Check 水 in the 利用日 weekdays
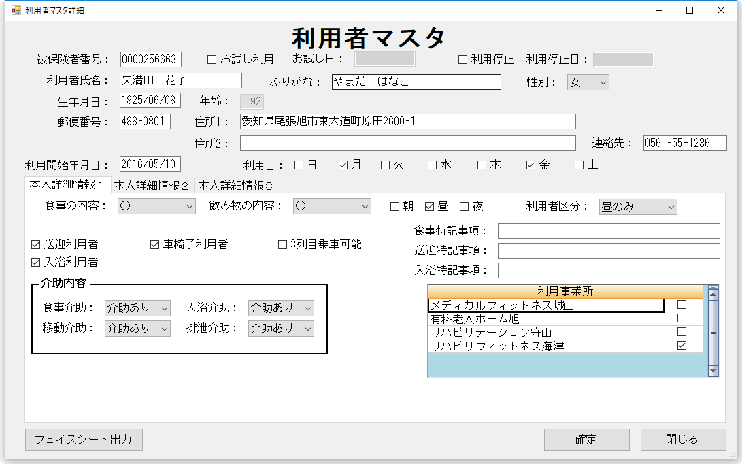This screenshot has width=742, height=464. (x=432, y=165)
